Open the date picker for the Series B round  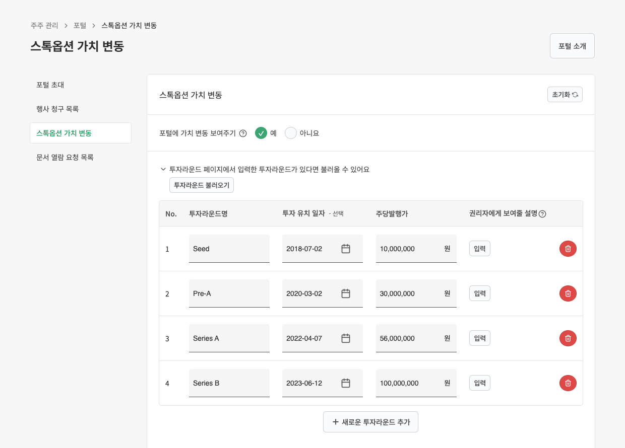[x=346, y=383]
